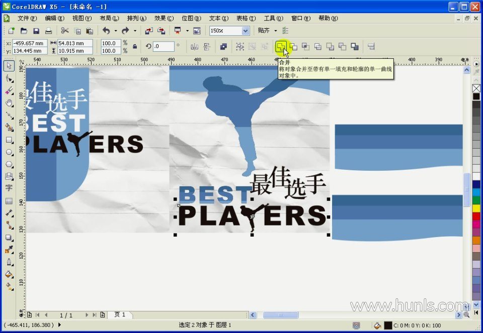This screenshot has height=333, width=483.
Task: Click the Undo arrow icon
Action: tap(106, 31)
